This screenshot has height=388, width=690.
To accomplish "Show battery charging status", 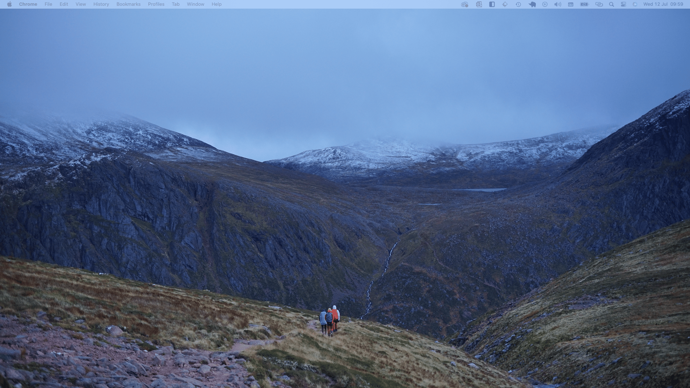I will tap(585, 4).
